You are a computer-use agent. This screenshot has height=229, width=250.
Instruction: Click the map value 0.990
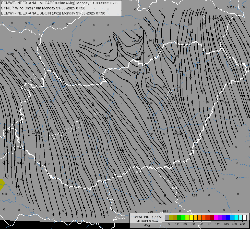(x=135, y=41)
